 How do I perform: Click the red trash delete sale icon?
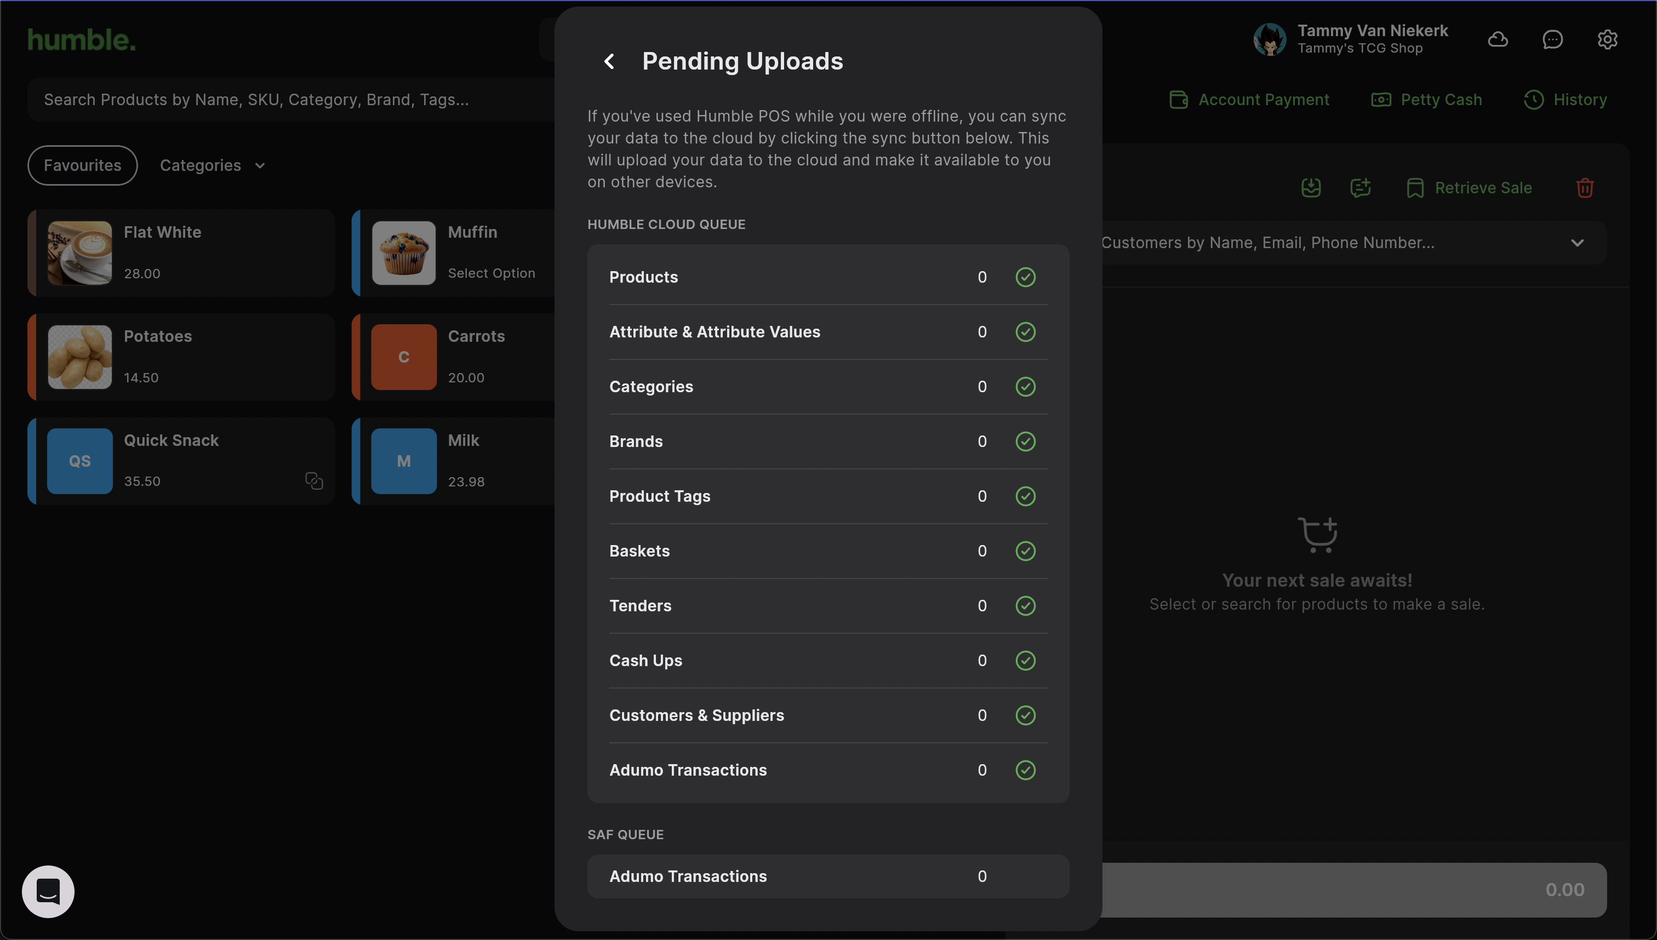[x=1585, y=188]
